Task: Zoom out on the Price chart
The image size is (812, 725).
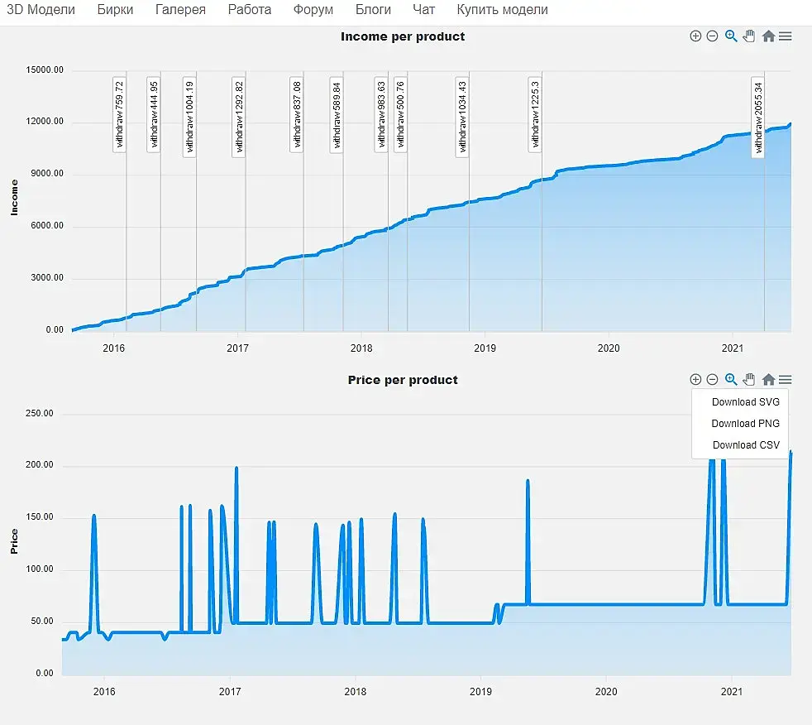Action: point(712,379)
